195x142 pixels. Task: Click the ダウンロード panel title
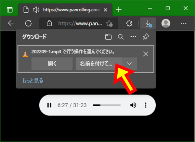[x=34, y=37]
